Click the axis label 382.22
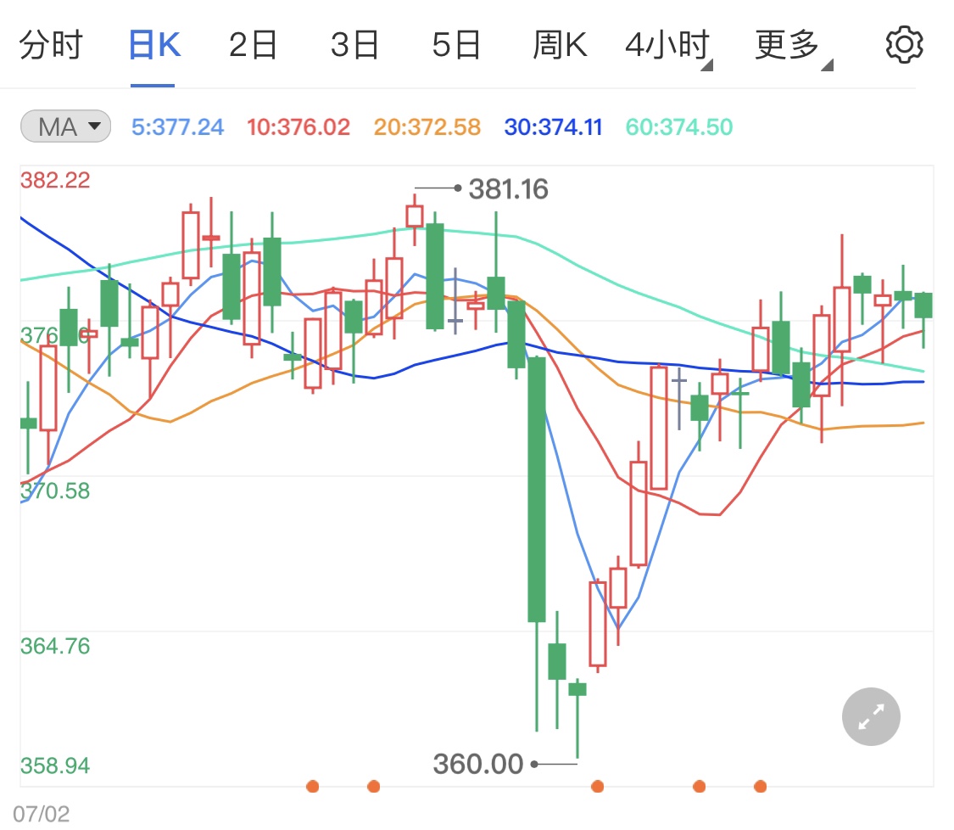 coord(55,180)
